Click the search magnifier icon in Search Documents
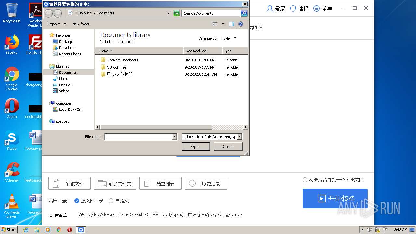Image resolution: width=416 pixels, height=234 pixels. [244, 13]
